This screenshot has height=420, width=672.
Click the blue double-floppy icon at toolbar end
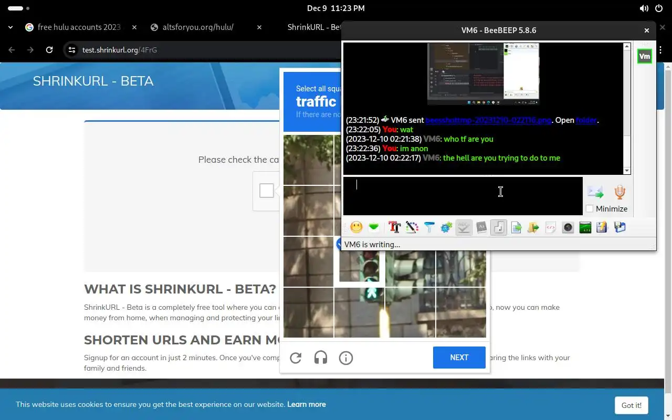point(619,227)
